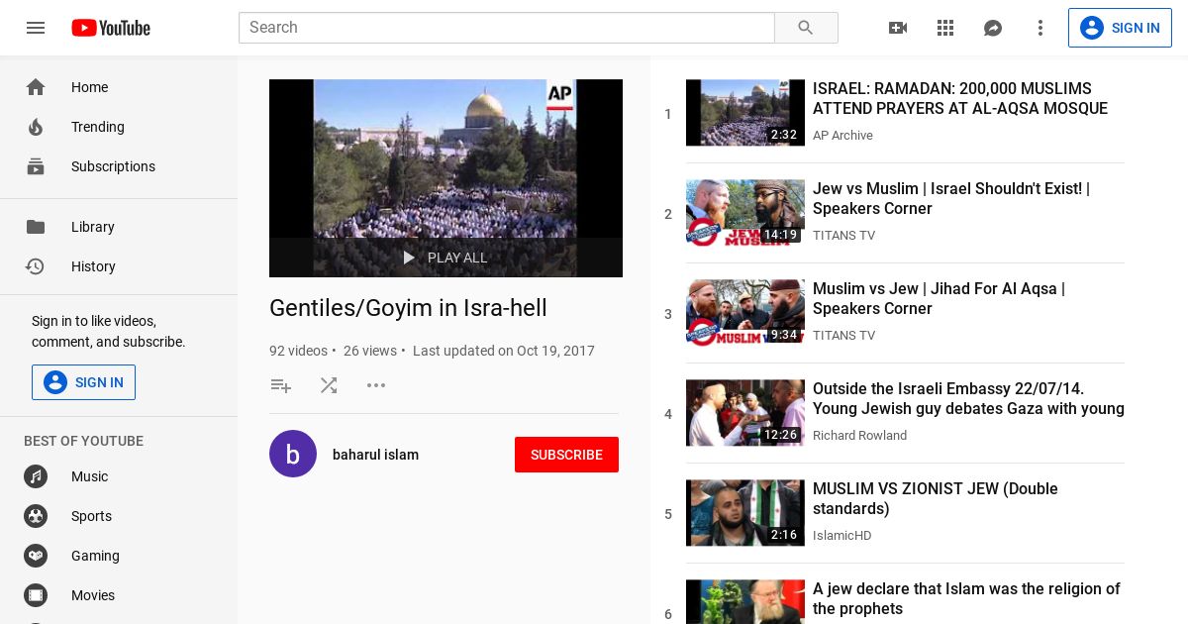Open title MUSLIM VS ZIONIST JEW (Double standards)
The width and height of the screenshot is (1188, 624).
tap(936, 498)
